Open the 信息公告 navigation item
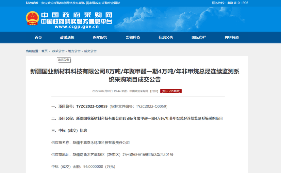 166,38
